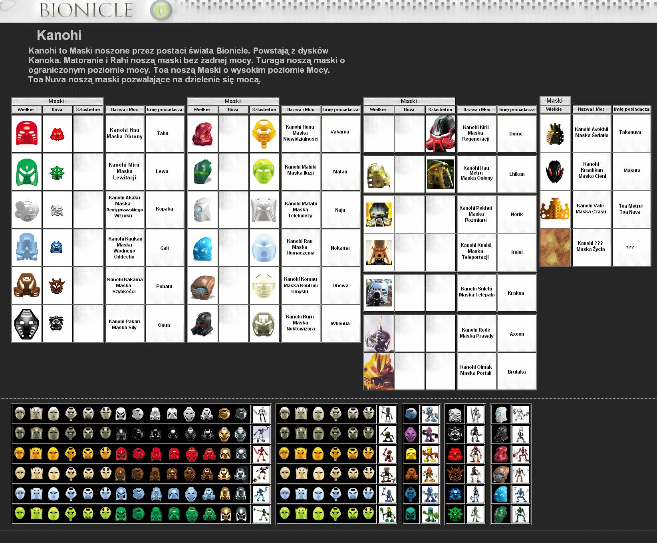The width and height of the screenshot is (657, 543).
Task: Click the "Kanohi Miru Maska Lewitacji" cell
Action: 125,171
